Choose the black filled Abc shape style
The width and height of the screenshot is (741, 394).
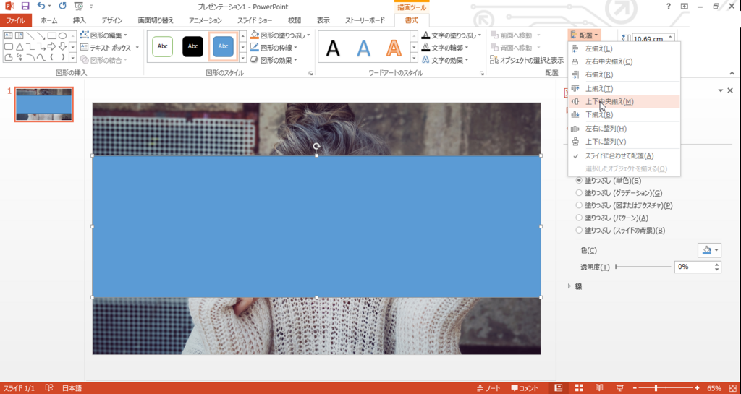pos(192,46)
